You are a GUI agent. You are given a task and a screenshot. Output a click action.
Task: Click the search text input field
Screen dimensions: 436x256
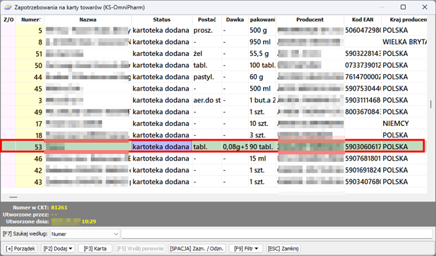tap(277, 234)
